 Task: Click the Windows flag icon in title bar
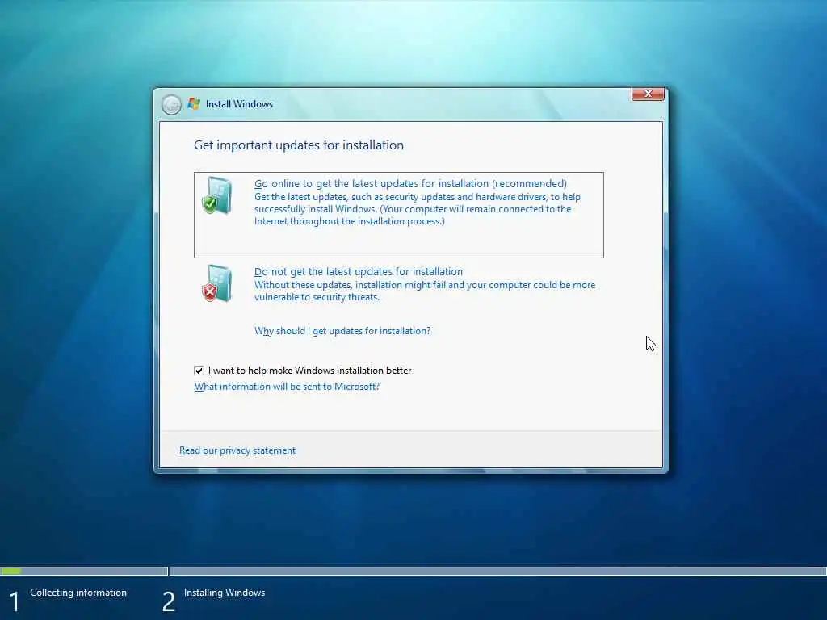(x=194, y=104)
